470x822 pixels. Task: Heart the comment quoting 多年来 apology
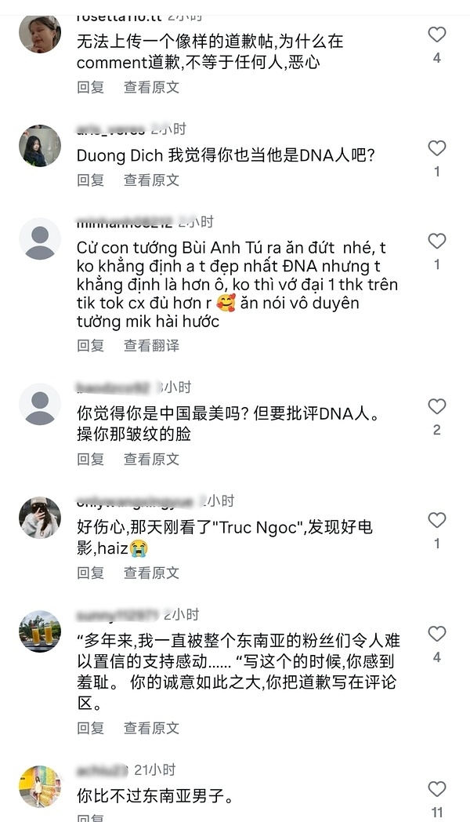click(x=436, y=635)
